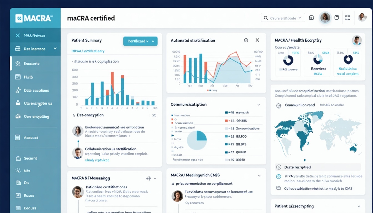Click the profile avatar in top right corner
The width and height of the screenshot is (373, 213).
point(362,17)
